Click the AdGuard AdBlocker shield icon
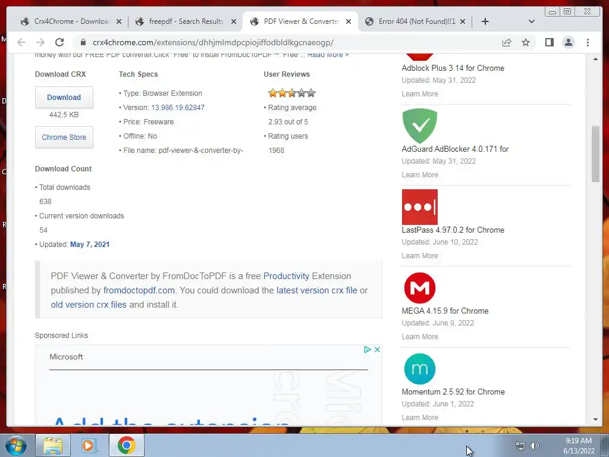Viewport: 609px width, 457px height. pyautogui.click(x=419, y=126)
